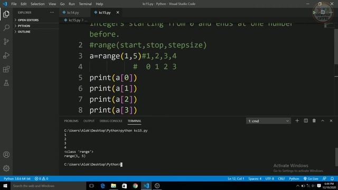The width and height of the screenshot is (338, 190).
Task: Split the terminal panel
Action: tap(306, 121)
